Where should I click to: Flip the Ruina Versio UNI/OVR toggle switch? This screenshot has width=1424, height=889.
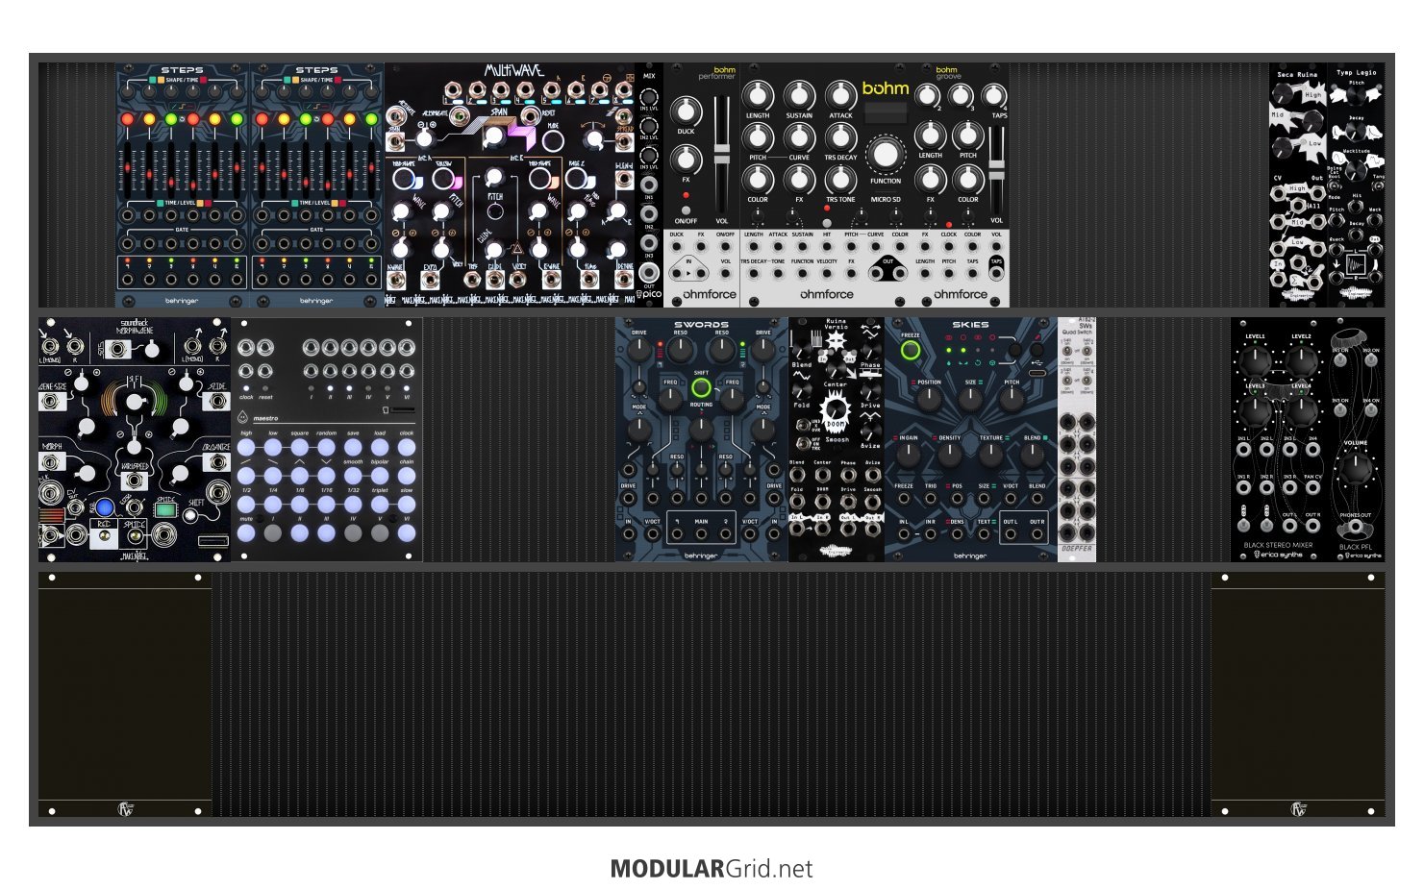[x=802, y=424]
